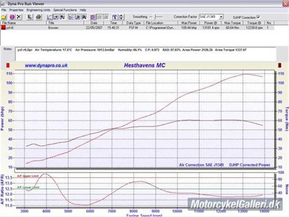
Task: Click the Dyna Pro Run Viewer title icon
Action: pyautogui.click(x=3, y=4)
